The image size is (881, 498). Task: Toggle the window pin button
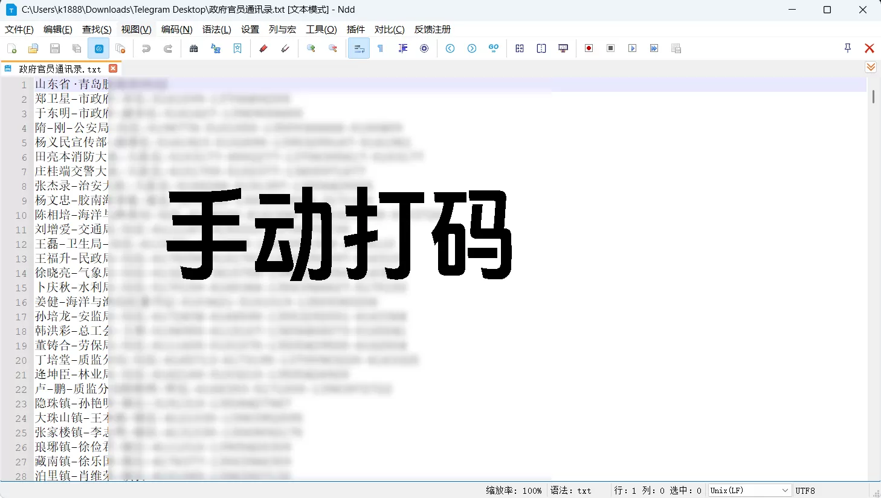point(848,48)
